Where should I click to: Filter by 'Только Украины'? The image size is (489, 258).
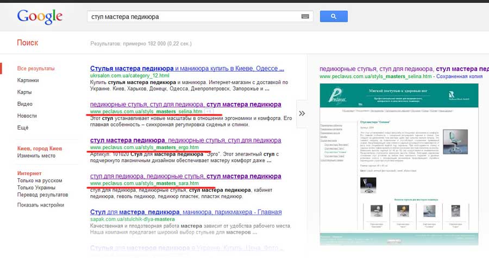[x=36, y=188]
